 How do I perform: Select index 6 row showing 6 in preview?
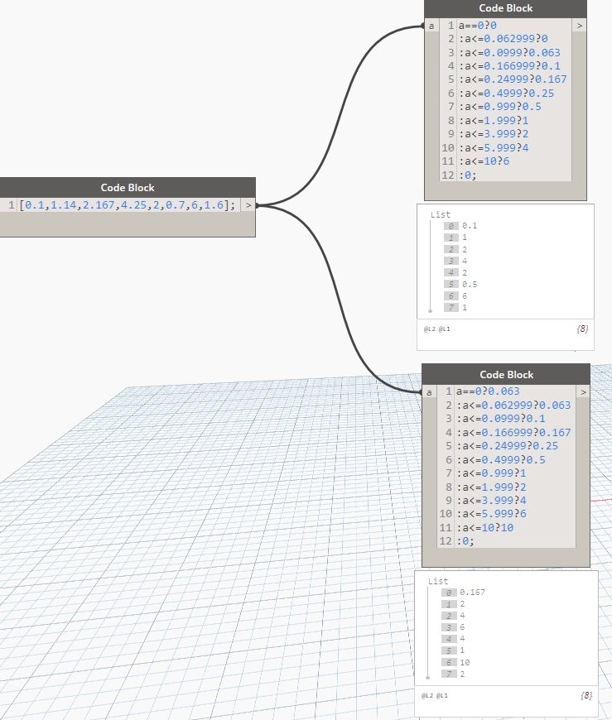[455, 296]
